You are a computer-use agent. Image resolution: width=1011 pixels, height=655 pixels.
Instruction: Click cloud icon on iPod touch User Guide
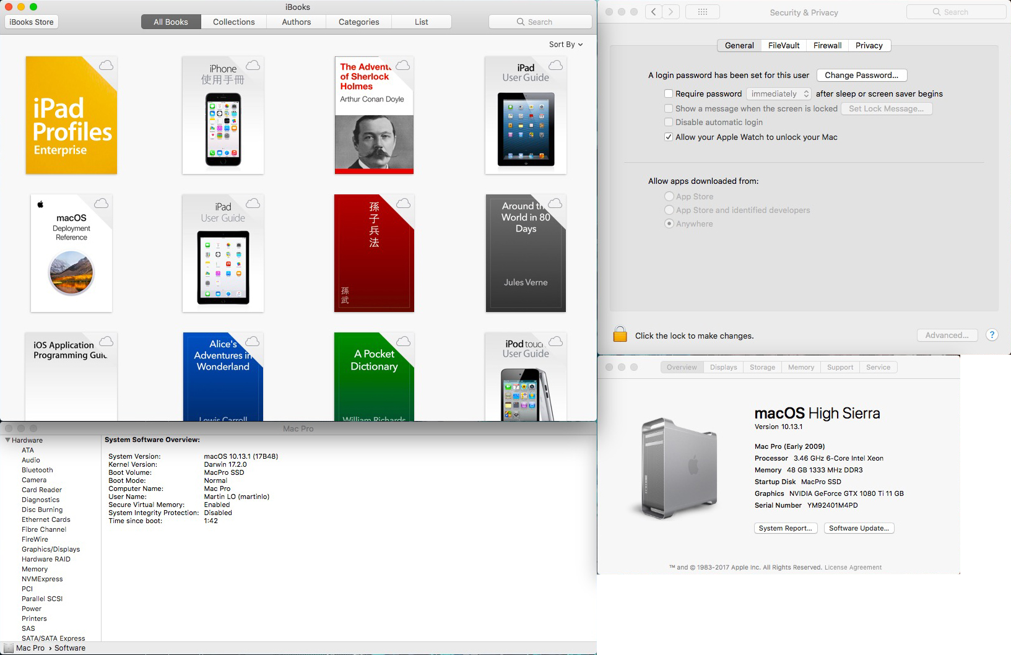(x=556, y=341)
